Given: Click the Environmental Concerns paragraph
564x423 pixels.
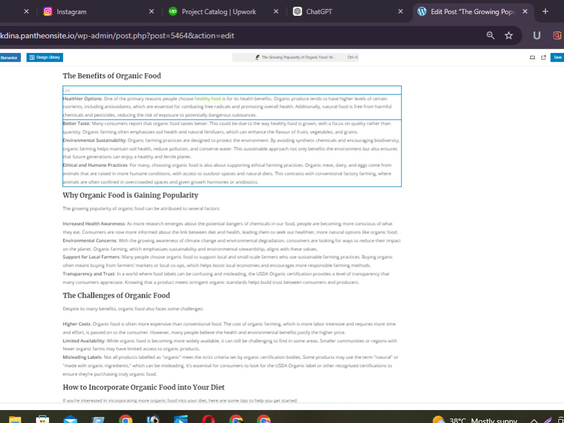Looking at the screenshot, I should pyautogui.click(x=232, y=245).
